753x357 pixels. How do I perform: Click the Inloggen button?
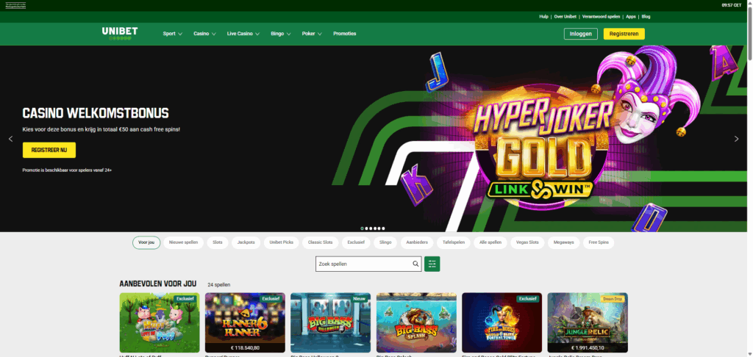pyautogui.click(x=581, y=34)
